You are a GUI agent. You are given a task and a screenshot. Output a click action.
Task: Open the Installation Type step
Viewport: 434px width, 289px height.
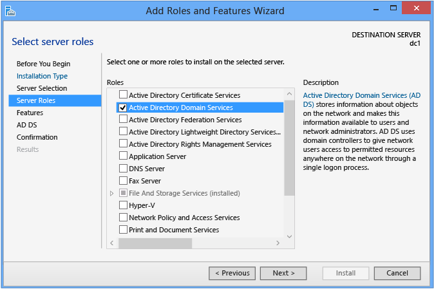(42, 76)
